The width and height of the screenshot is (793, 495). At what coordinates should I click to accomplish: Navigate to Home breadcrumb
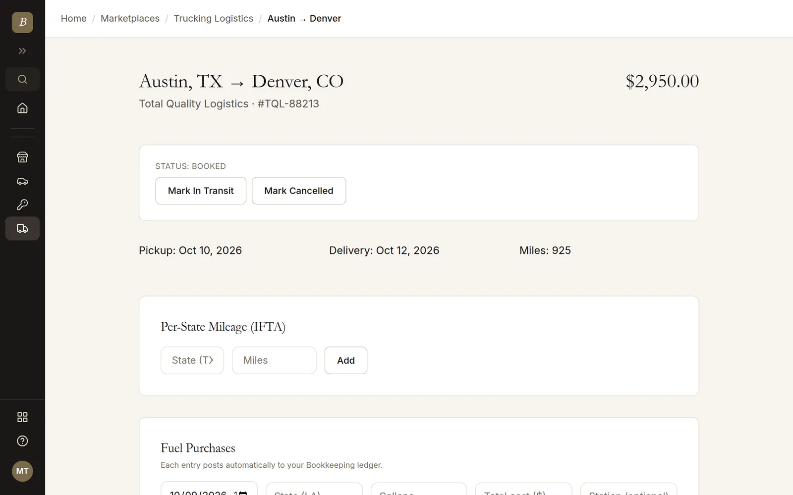(x=73, y=18)
